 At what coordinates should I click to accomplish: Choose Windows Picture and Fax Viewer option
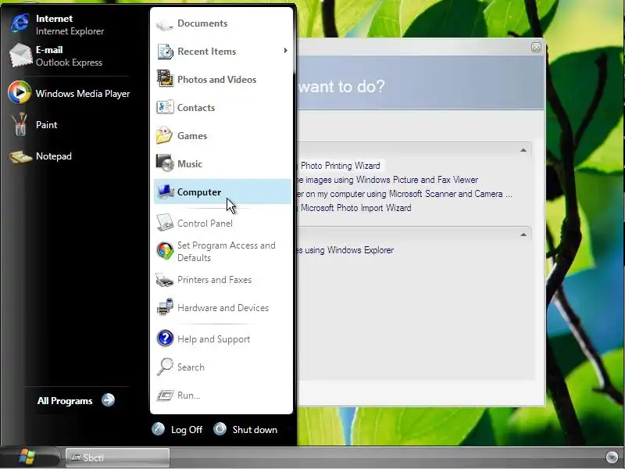[387, 180]
